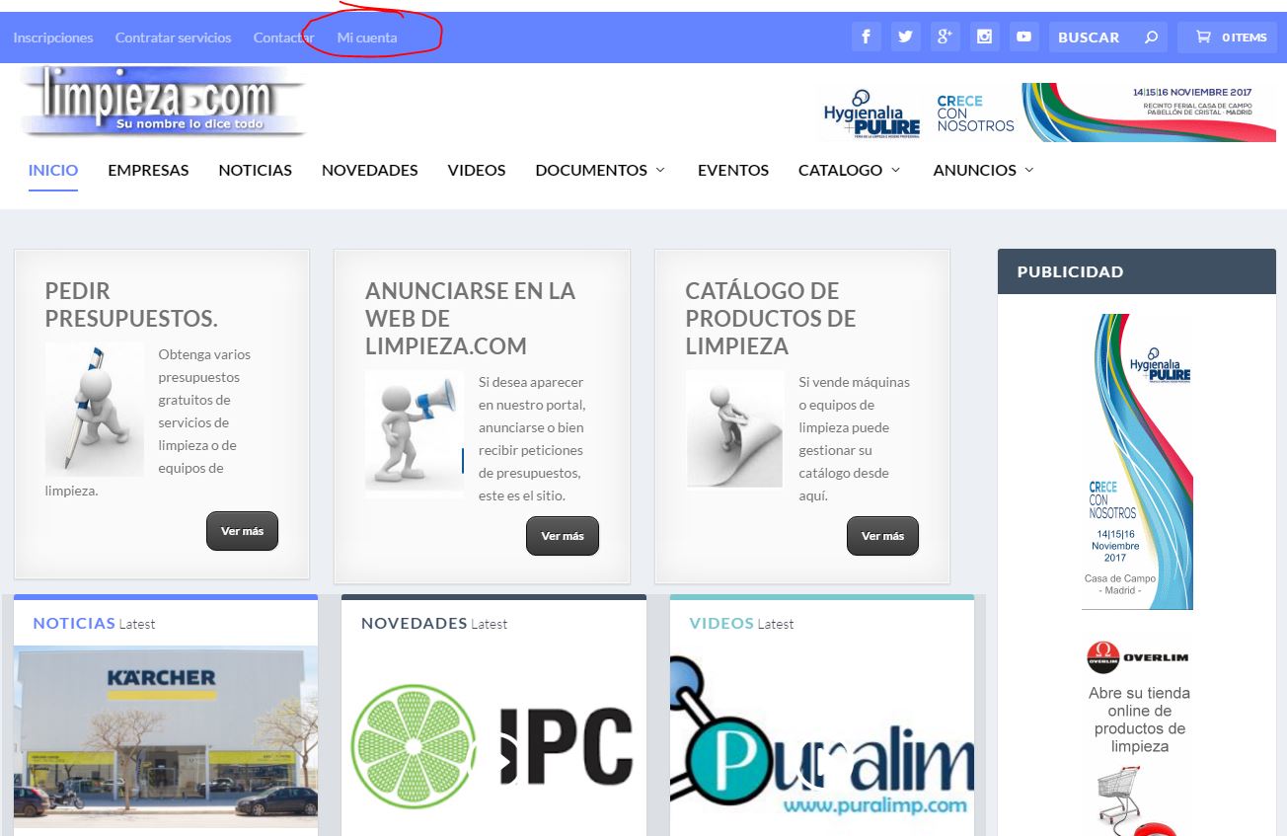1287x836 pixels.
Task: Click the Videos Latest section heading
Action: [x=741, y=623]
